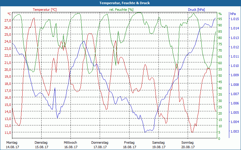Click the '12,0' temperature axis value

point(8,125)
